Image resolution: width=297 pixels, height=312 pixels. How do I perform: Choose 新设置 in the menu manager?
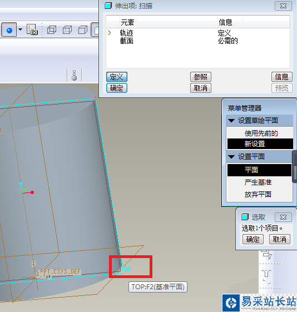tap(260, 144)
